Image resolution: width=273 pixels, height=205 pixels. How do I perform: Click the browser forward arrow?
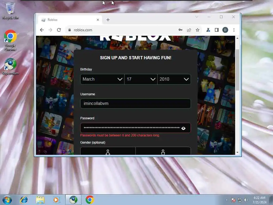pos(50,30)
